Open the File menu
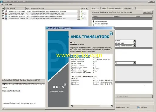The height and width of the screenshot is (112, 156). (2, 4)
